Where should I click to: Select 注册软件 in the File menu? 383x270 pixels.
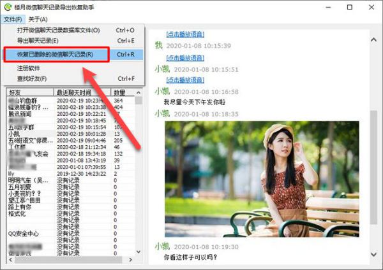28,68
